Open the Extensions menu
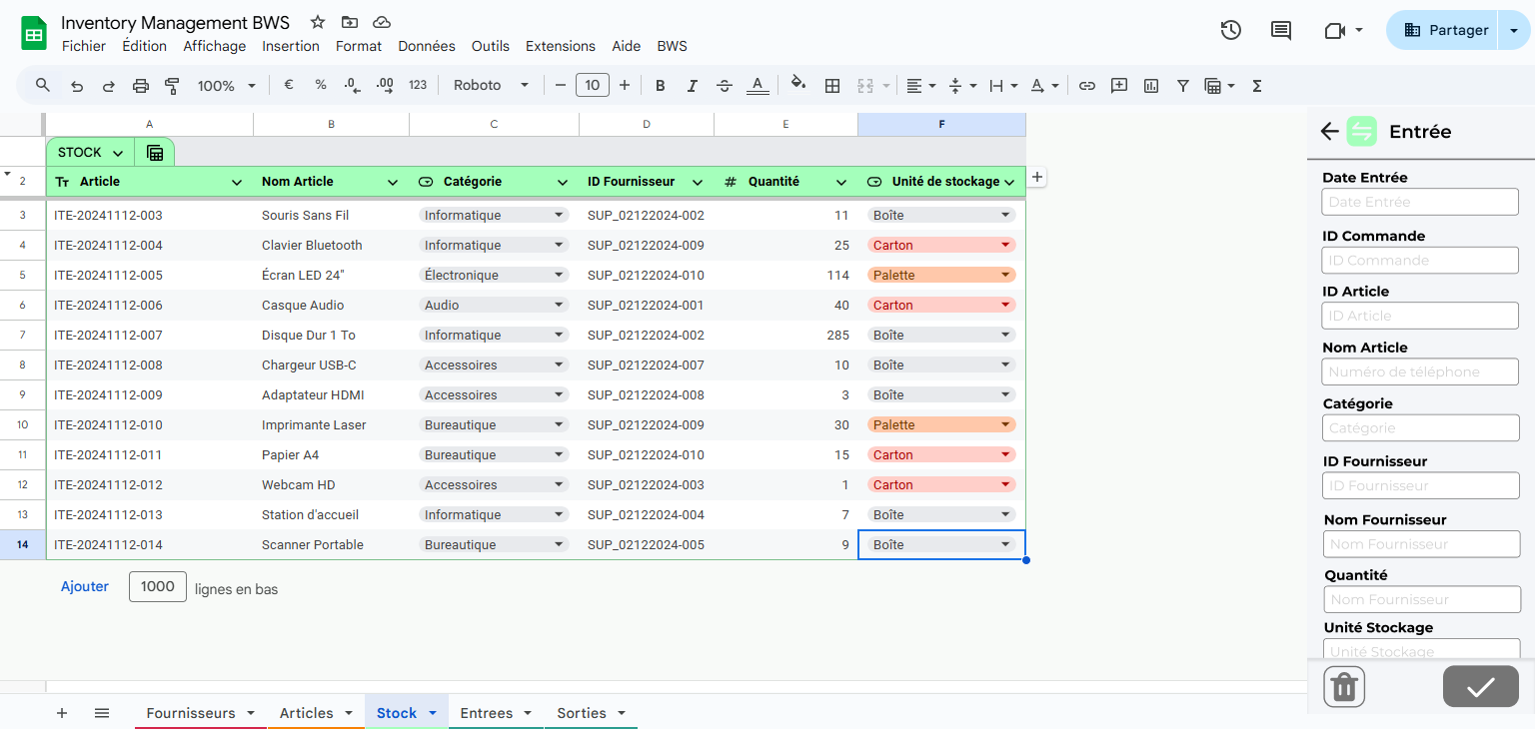 click(x=561, y=46)
